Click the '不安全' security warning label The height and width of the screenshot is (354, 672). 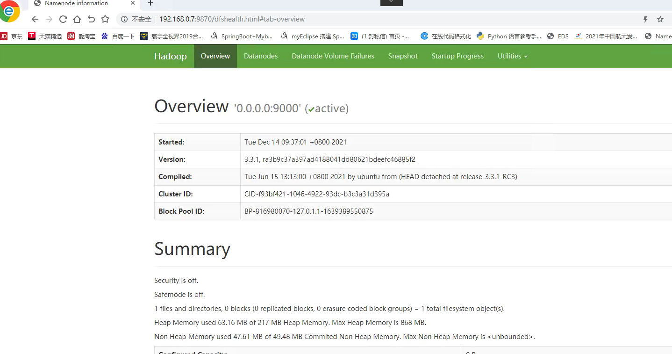click(141, 19)
